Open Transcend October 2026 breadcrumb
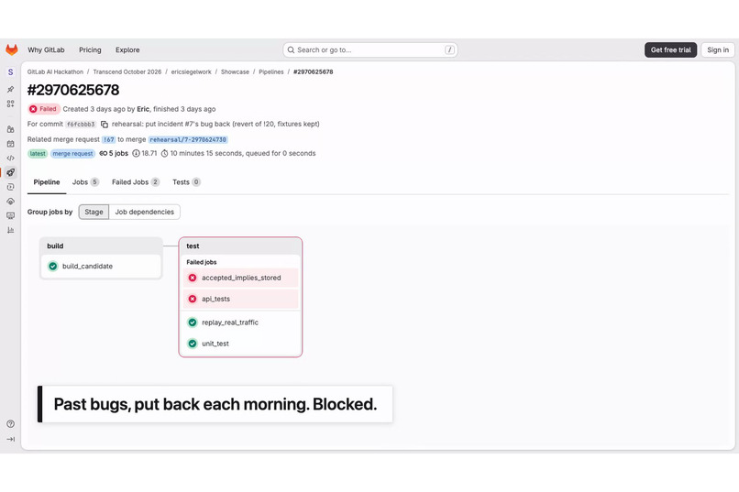The image size is (739, 492). point(127,72)
